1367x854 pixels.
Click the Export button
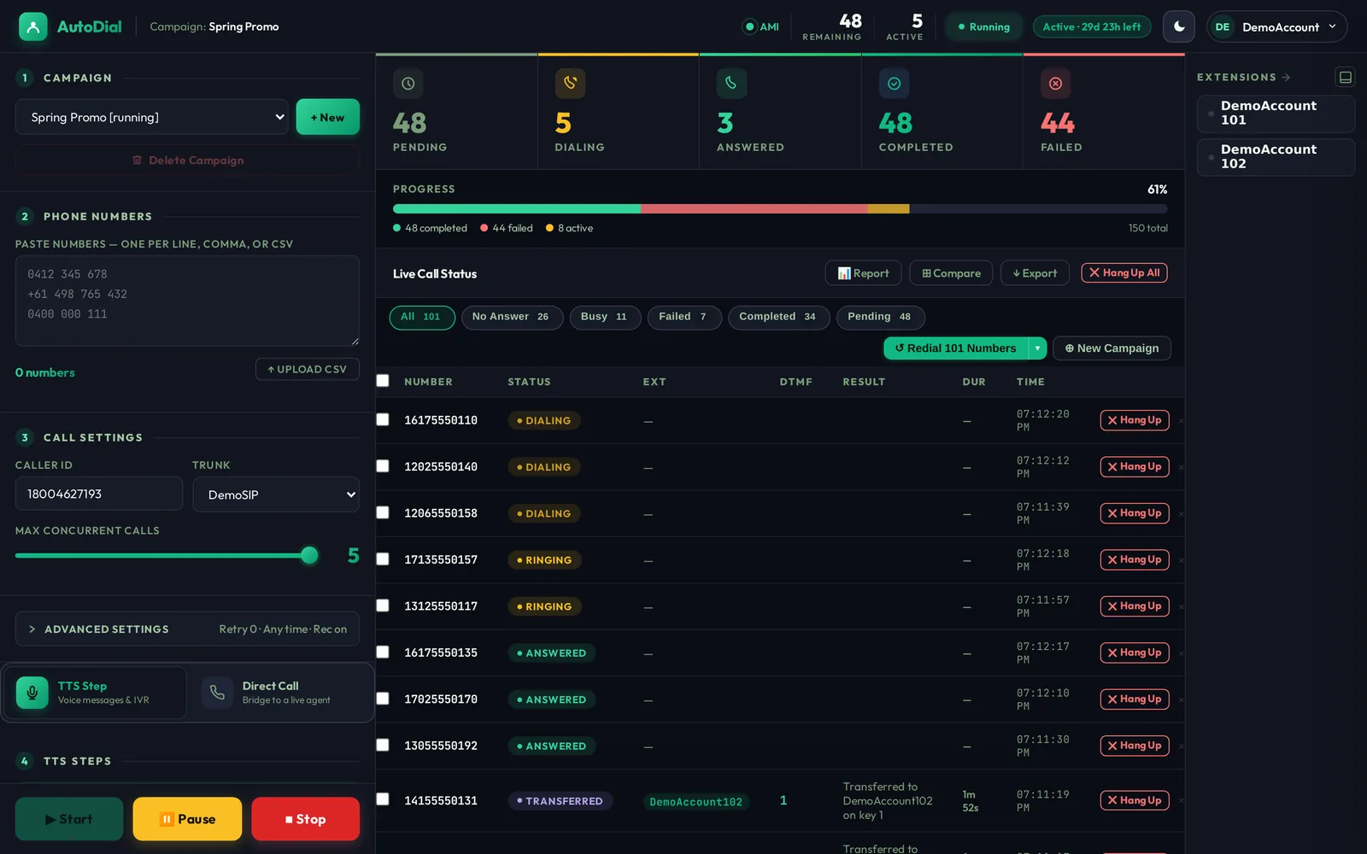point(1035,273)
